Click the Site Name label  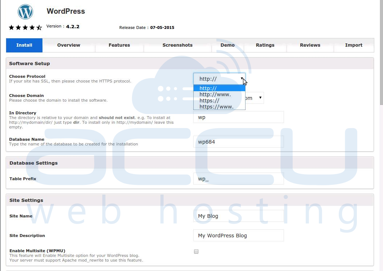point(21,216)
